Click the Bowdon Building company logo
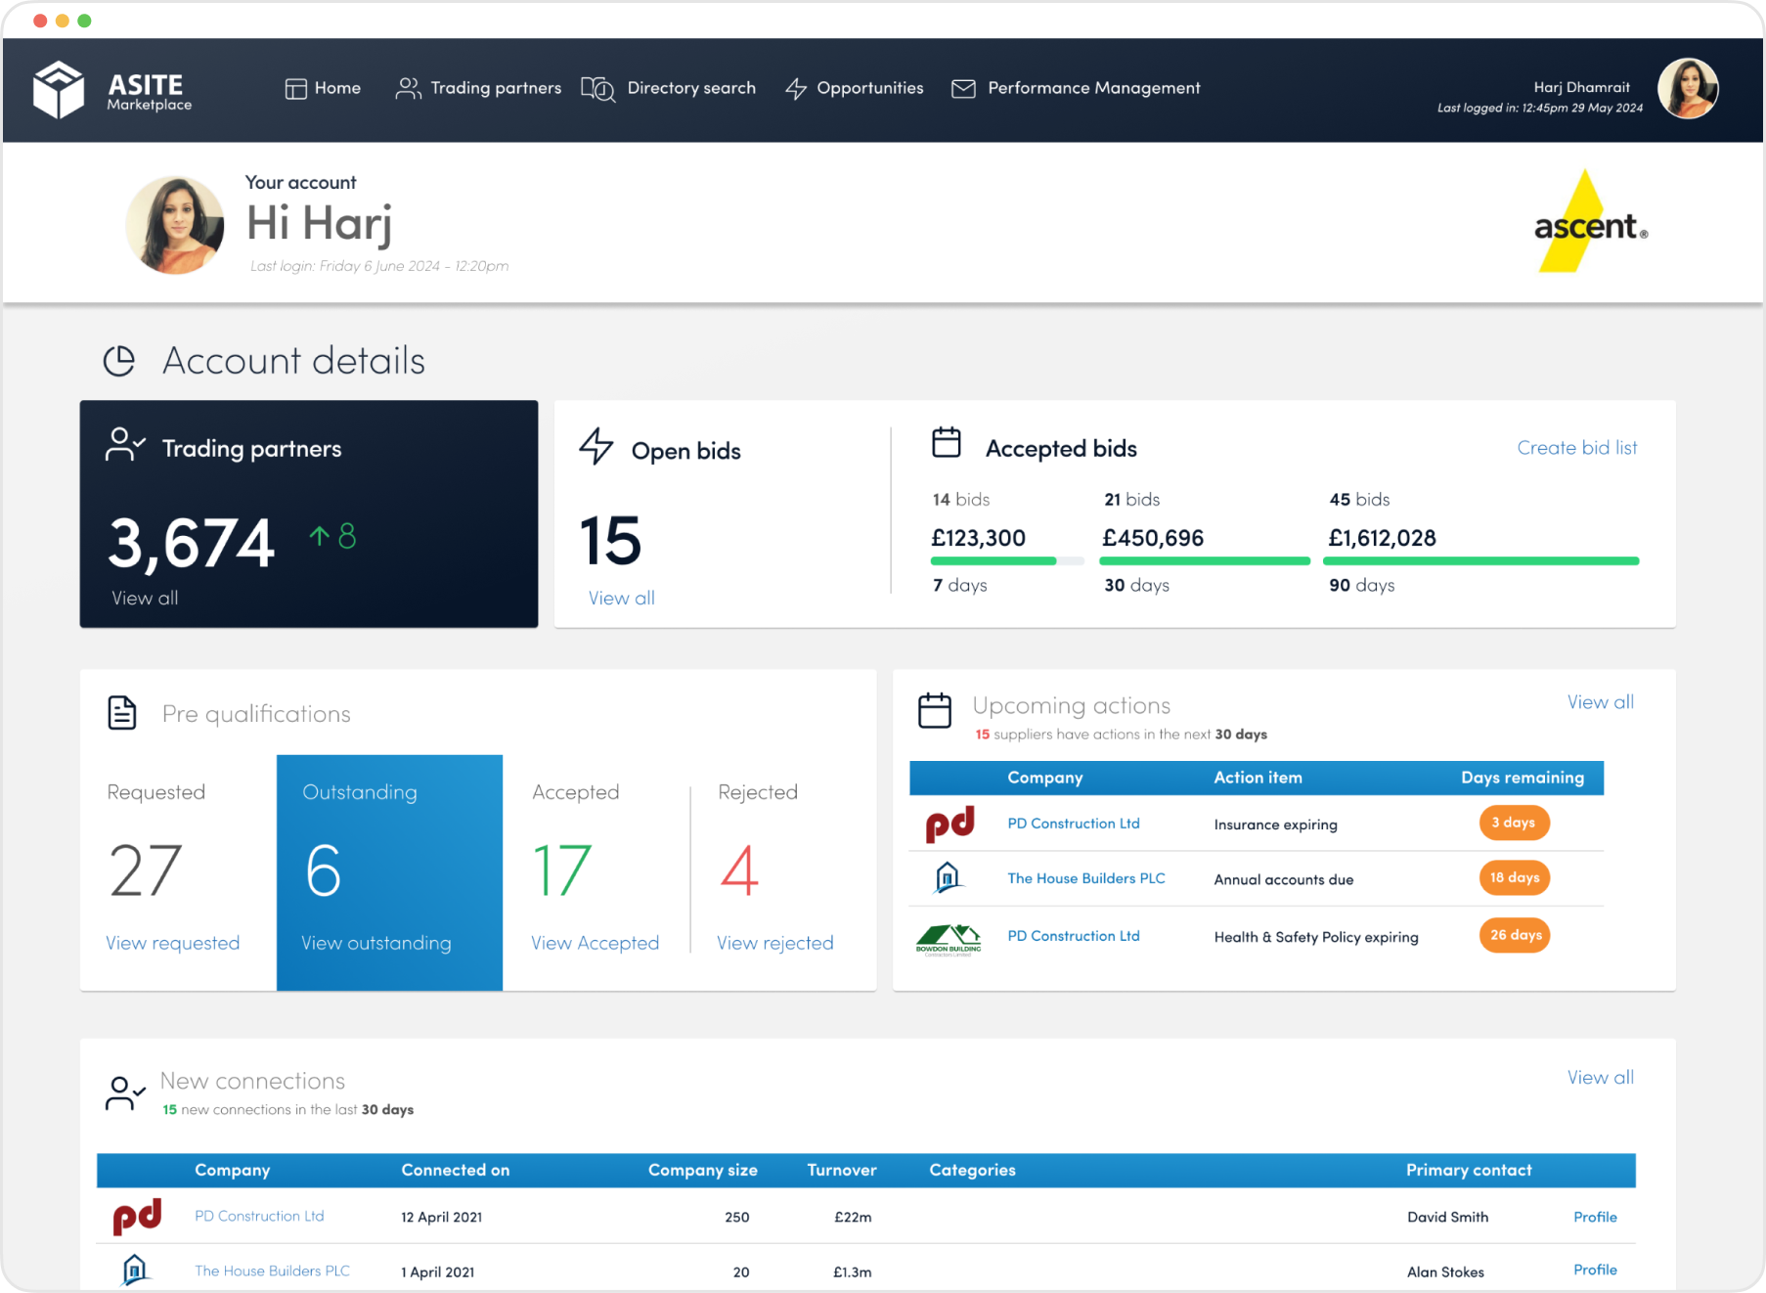 click(x=949, y=936)
